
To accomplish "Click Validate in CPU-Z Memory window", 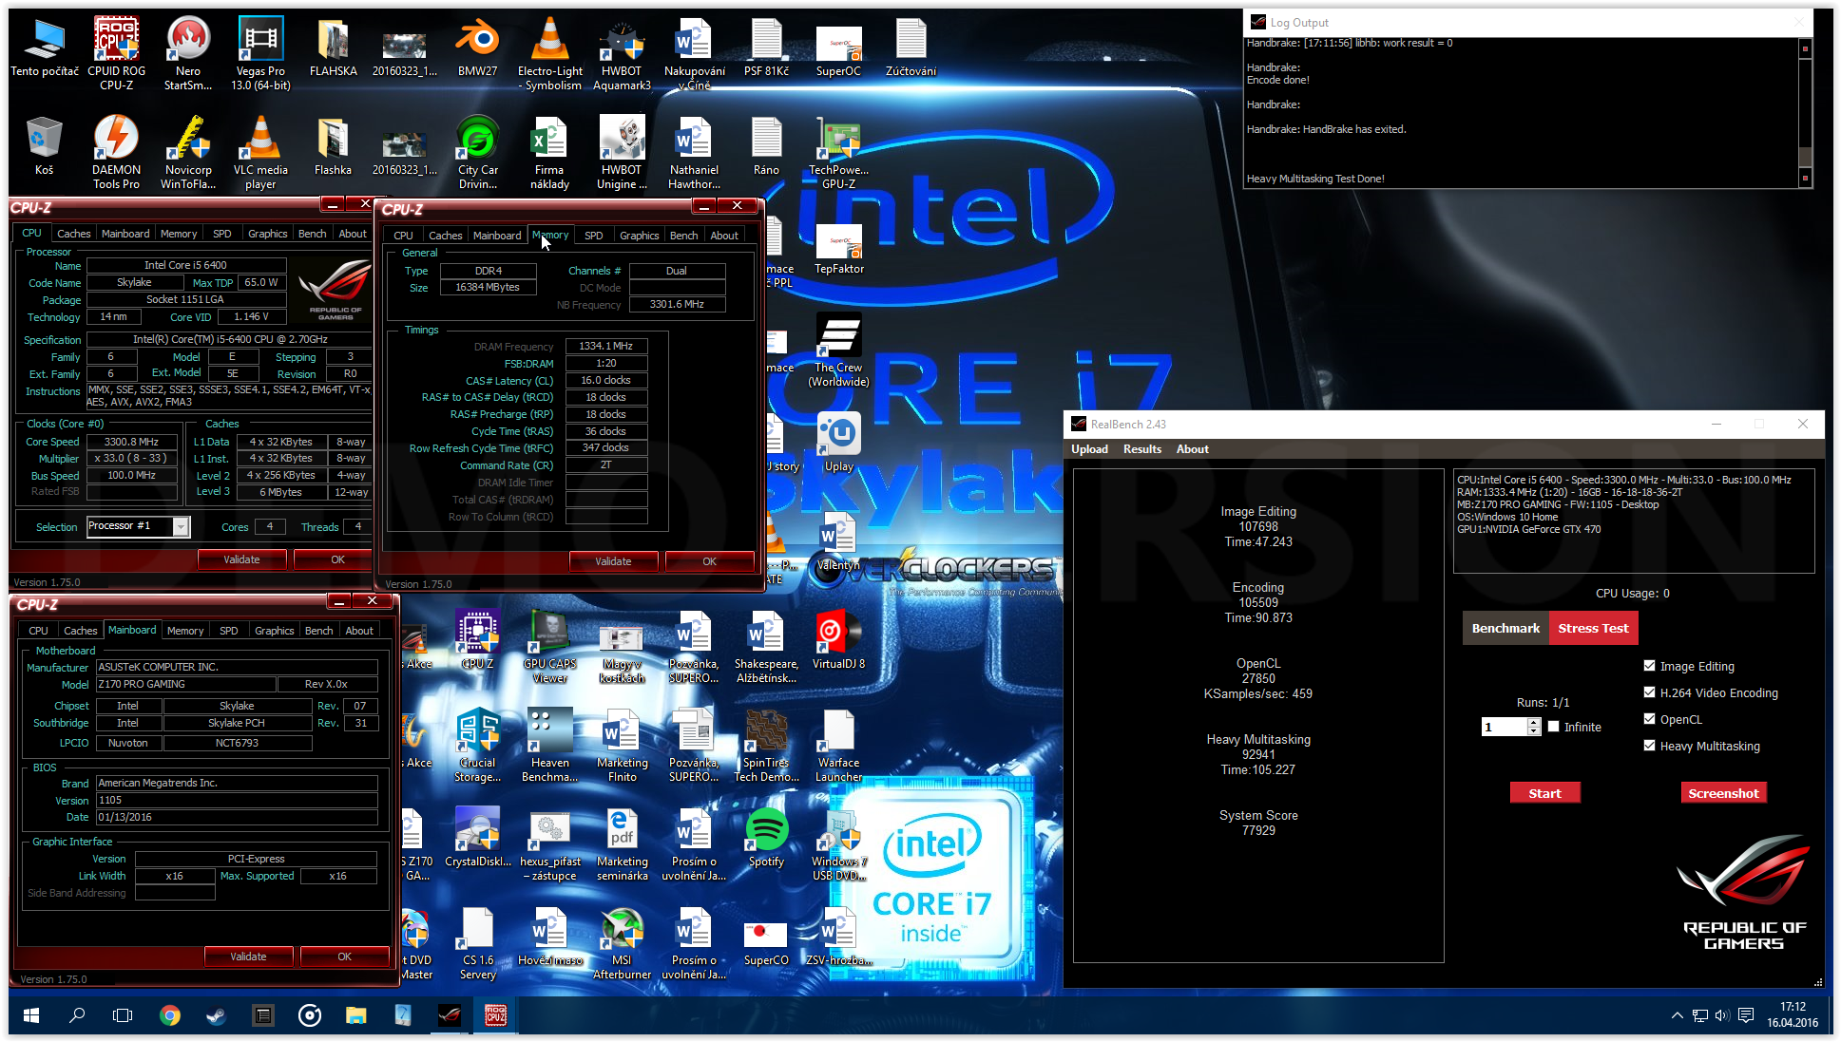I will tap(613, 561).
